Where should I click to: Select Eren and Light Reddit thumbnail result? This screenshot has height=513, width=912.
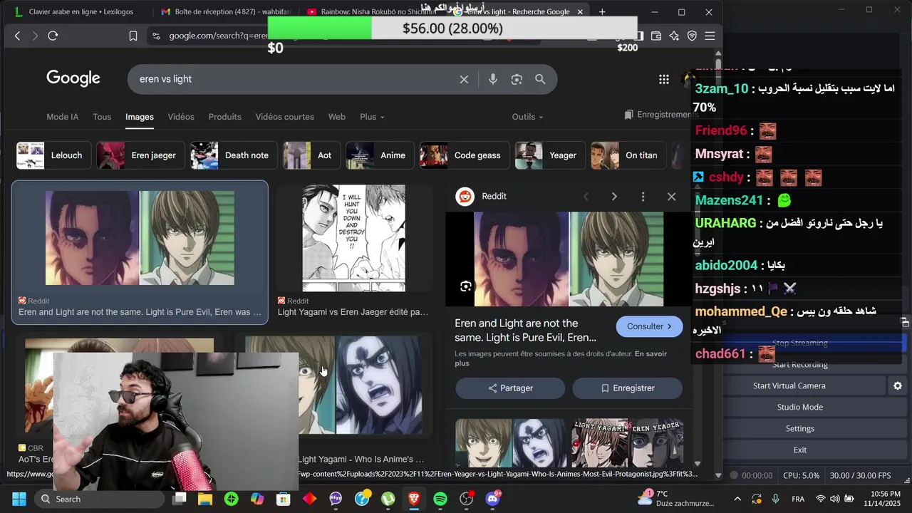(x=140, y=238)
